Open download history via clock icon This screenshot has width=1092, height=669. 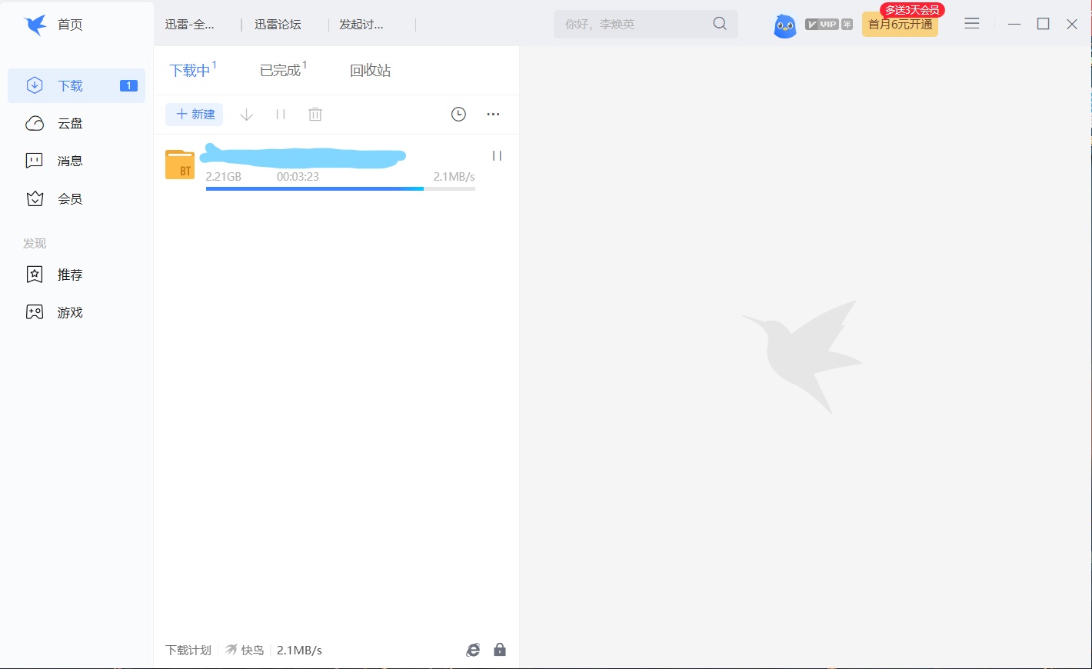click(x=458, y=114)
